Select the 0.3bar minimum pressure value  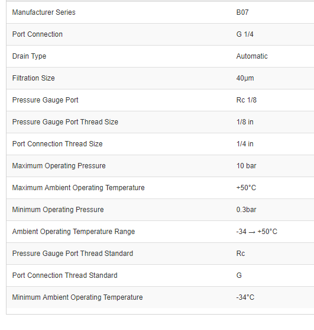click(x=246, y=210)
